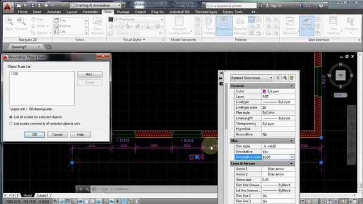
Task: Expand the Visual Styles panel arrow
Action: tap(144, 40)
